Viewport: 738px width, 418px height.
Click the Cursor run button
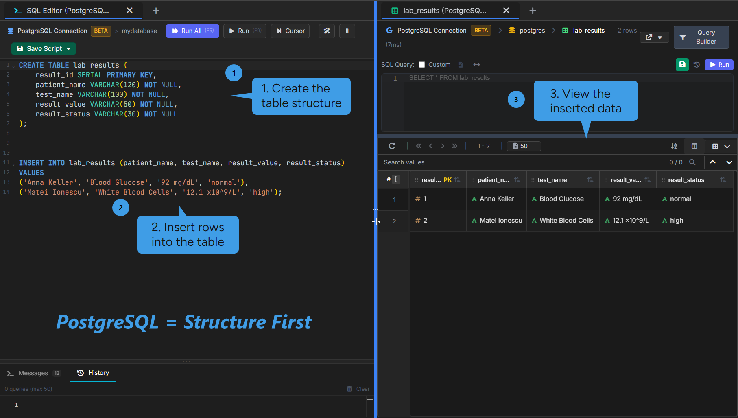click(x=290, y=31)
